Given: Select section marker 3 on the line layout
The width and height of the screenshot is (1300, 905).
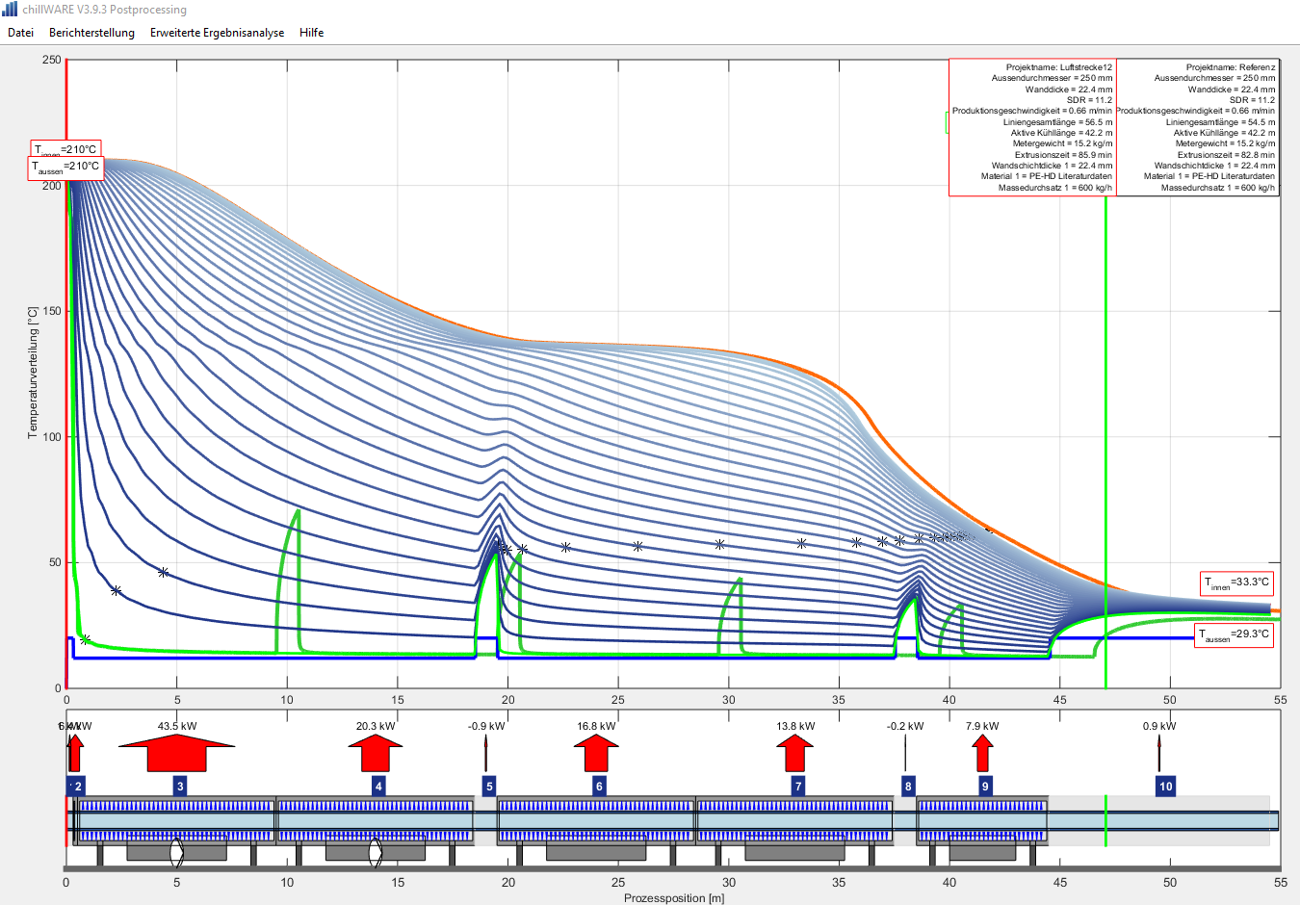Looking at the screenshot, I should pos(180,787).
